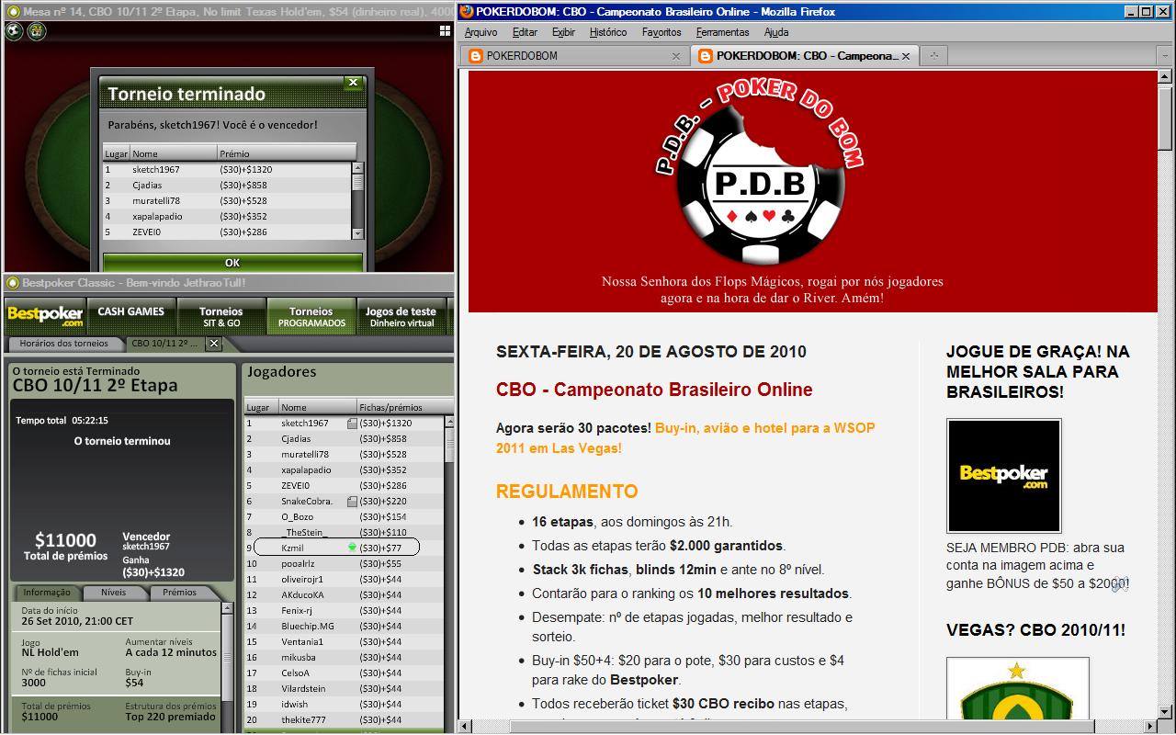Screen dimensions: 1176x735
Task: Click Buy-in, avião e hotel WSOP link
Action: click(685, 438)
